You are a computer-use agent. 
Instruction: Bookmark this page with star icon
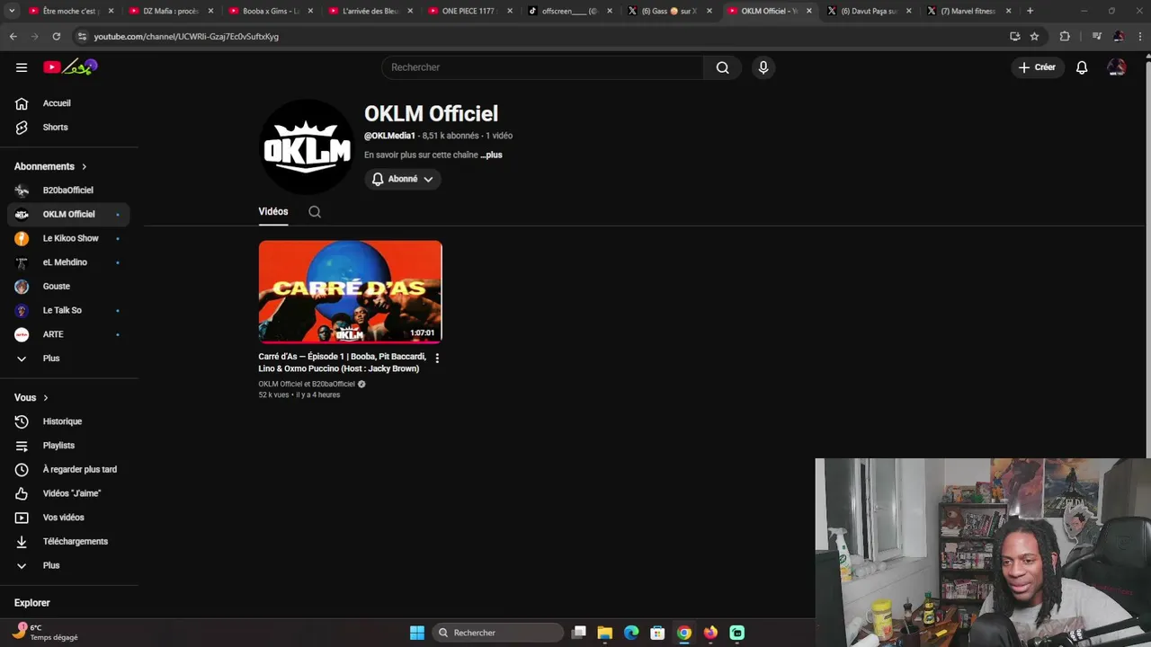[1034, 37]
